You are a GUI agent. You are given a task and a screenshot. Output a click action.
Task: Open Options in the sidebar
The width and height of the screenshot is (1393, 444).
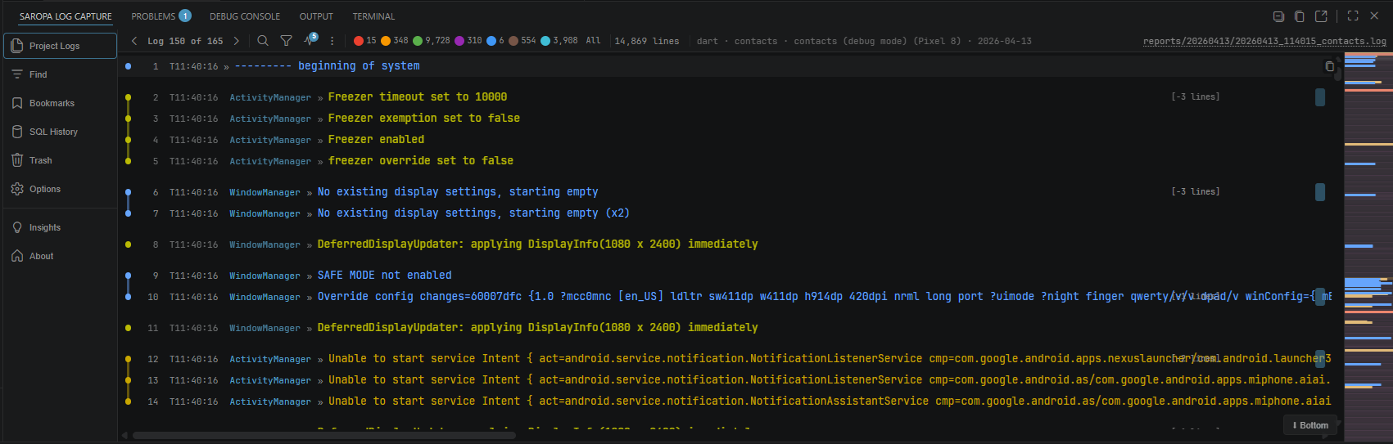(x=61, y=189)
